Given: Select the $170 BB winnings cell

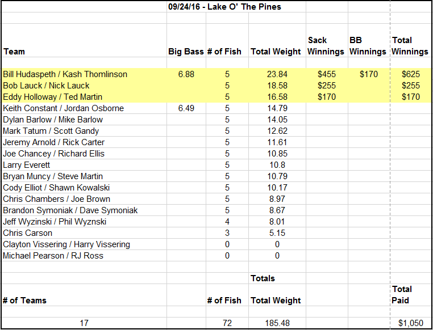Looking at the screenshot, I should [x=369, y=74].
